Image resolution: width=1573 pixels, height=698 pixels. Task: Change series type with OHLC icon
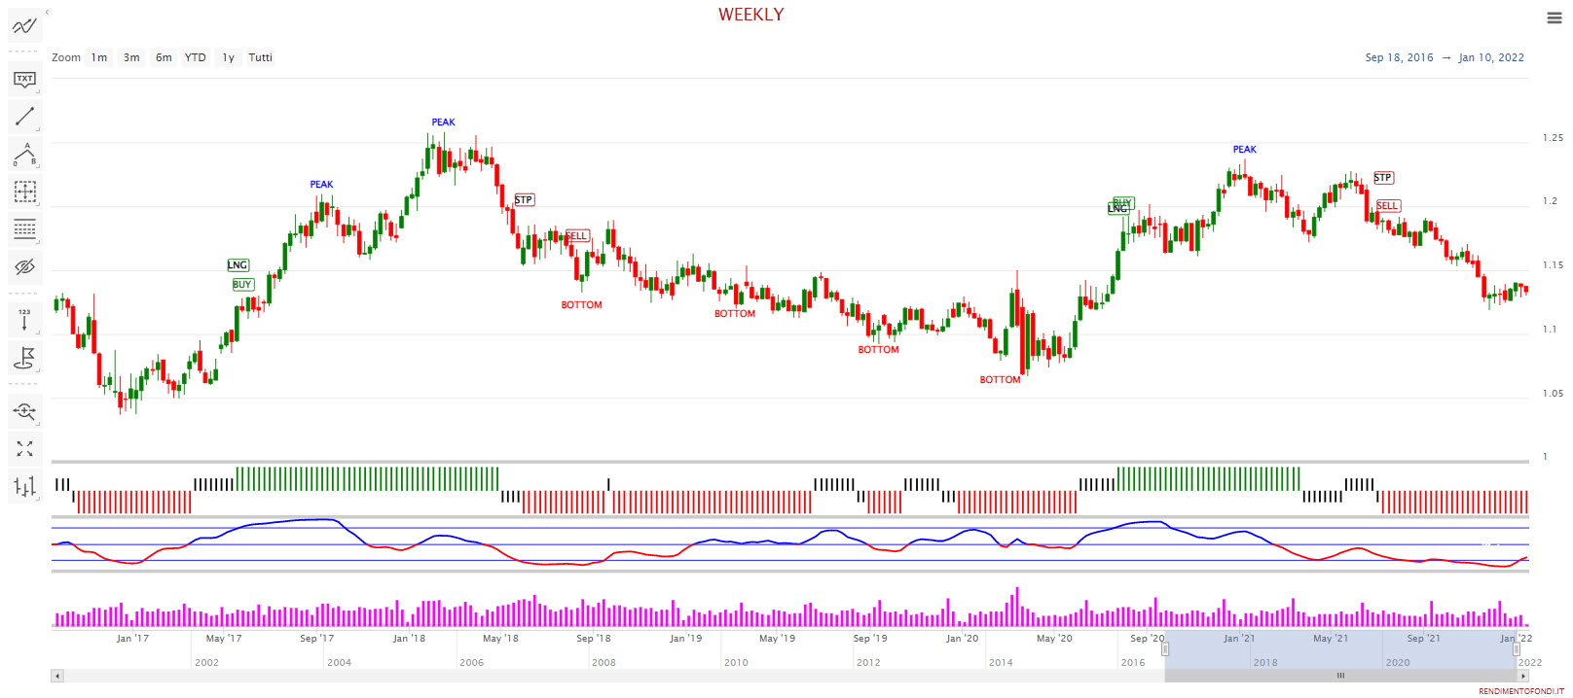pyautogui.click(x=24, y=486)
